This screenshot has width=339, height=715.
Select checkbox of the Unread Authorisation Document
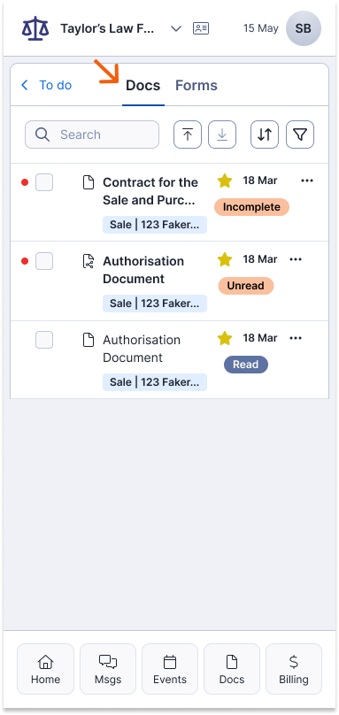pos(44,261)
